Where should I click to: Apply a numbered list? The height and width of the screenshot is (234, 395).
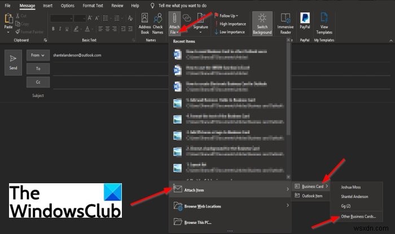[117, 18]
